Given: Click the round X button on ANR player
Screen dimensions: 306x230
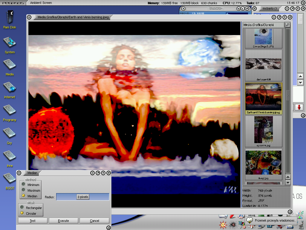Looking at the screenshot, I should (183, 8).
